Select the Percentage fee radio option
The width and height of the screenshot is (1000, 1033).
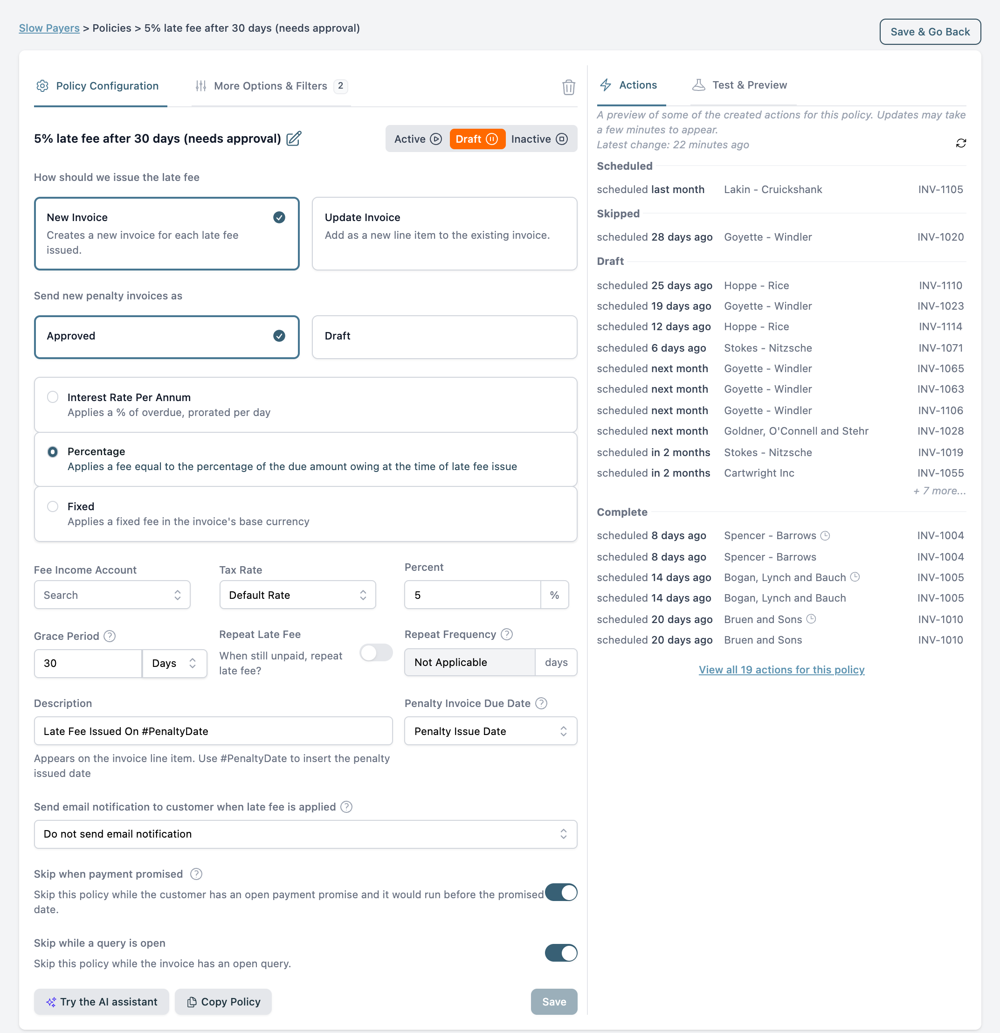click(x=53, y=451)
